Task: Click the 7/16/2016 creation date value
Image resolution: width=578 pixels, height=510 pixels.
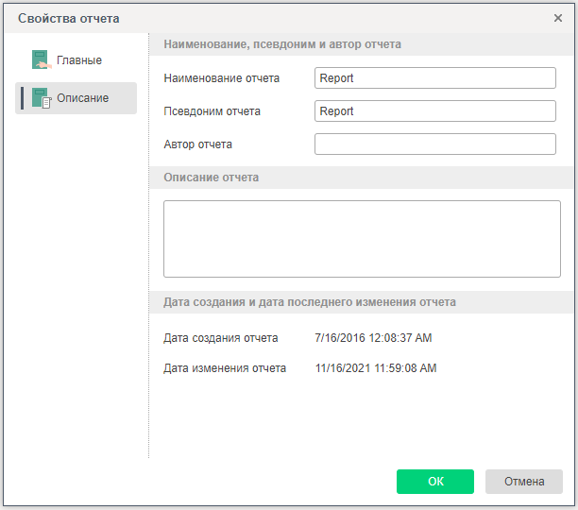Action: [373, 338]
